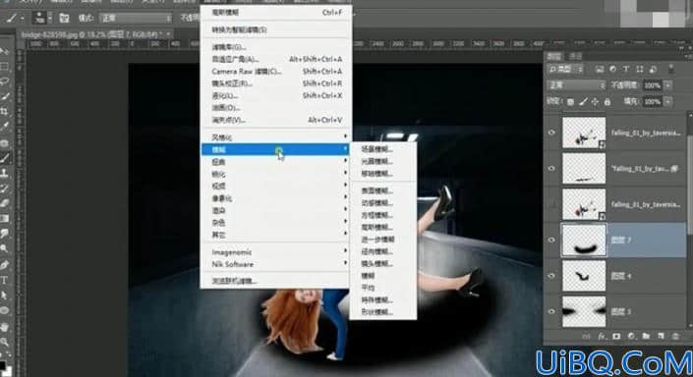Select the Type tool
This screenshot has width=693, height=377.
click(x=4, y=280)
